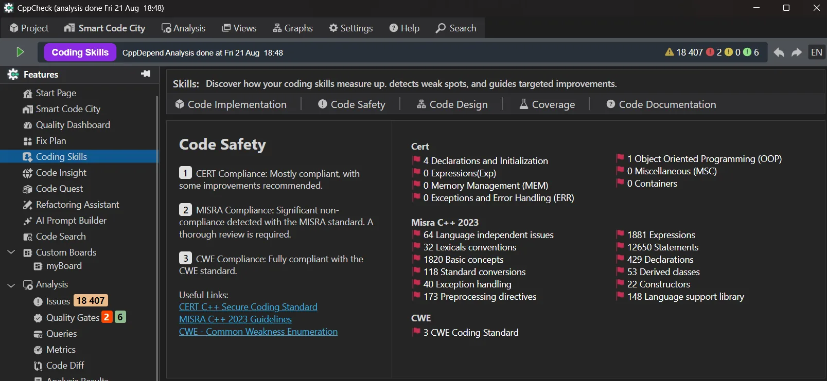The image size is (827, 381).
Task: Open the CERT C++ Secure Coding Standard link
Action: click(248, 307)
